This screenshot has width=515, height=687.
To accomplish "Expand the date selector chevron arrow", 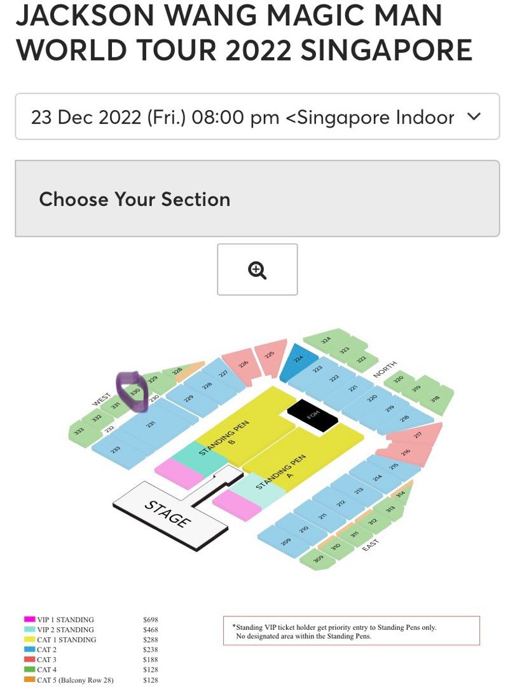I will pos(474,116).
